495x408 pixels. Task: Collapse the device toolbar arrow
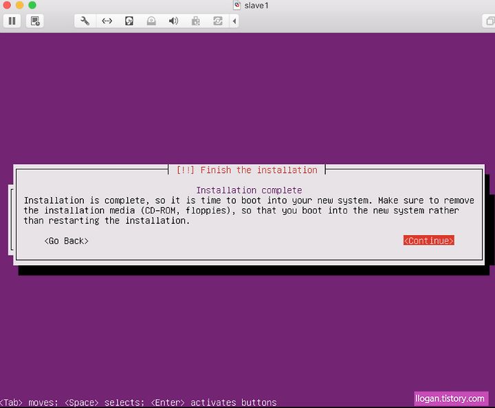[x=234, y=21]
